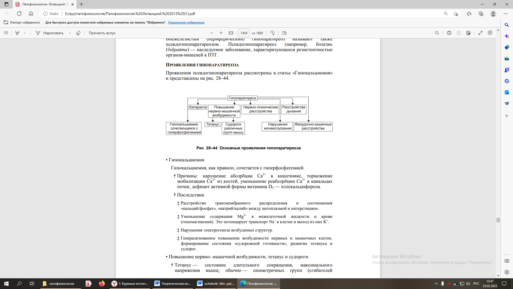Toggle page view layout
This screenshot has height=289, width=513.
(284, 33)
